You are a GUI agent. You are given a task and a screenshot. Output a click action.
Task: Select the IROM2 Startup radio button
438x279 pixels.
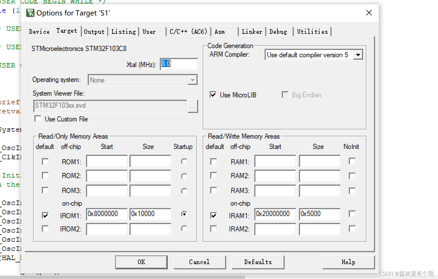click(184, 228)
